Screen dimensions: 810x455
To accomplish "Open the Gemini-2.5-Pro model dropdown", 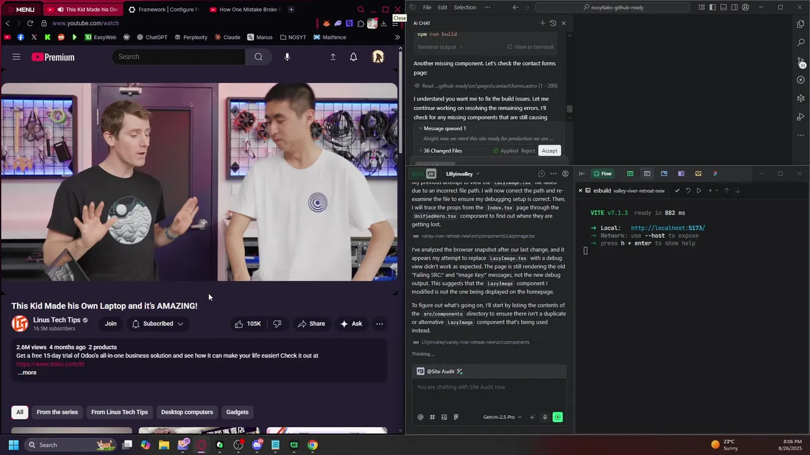I will pyautogui.click(x=502, y=417).
